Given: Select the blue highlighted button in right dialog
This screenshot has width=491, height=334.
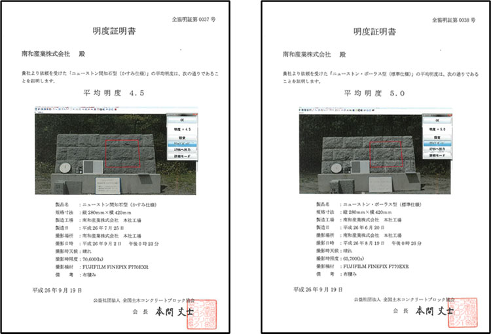Looking at the screenshot, I should click(x=437, y=143).
